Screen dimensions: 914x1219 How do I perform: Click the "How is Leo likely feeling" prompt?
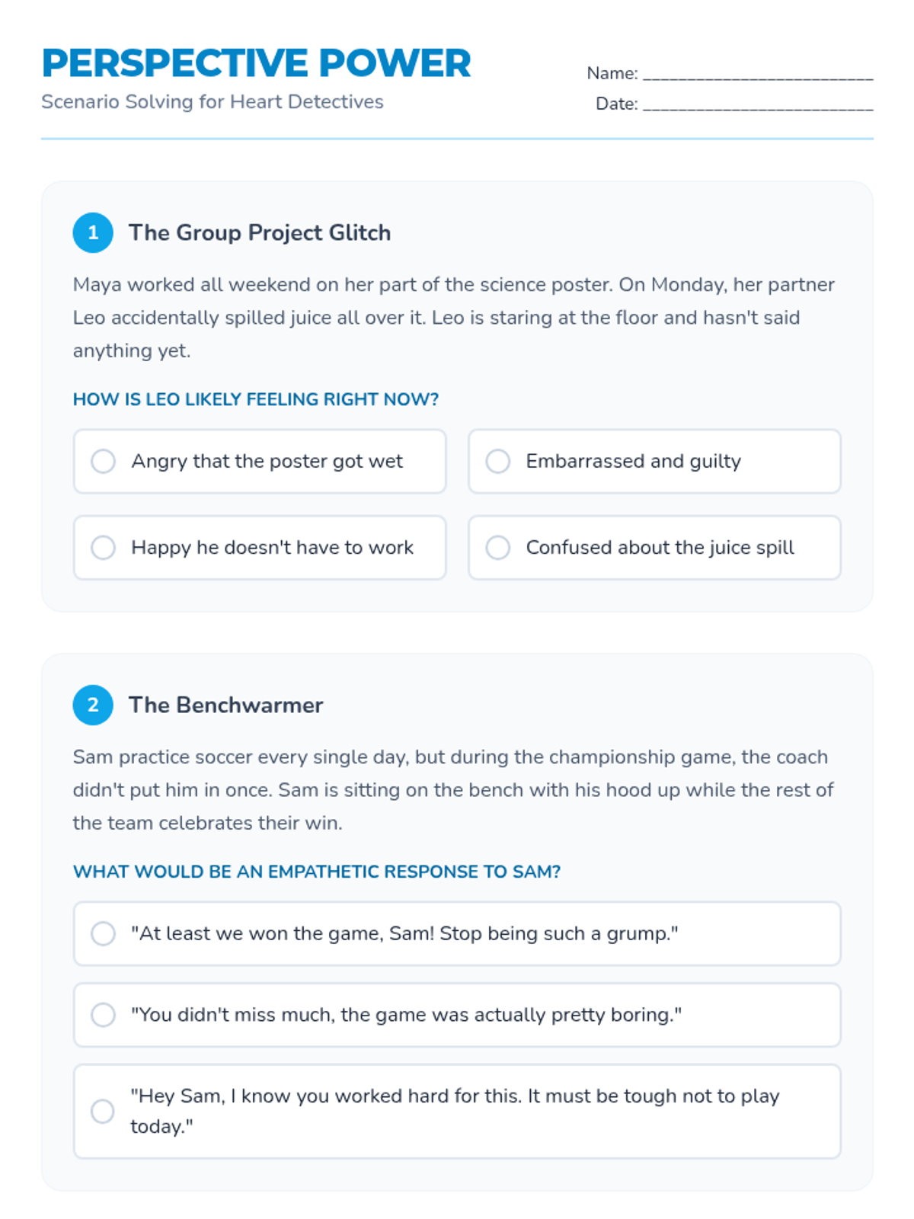256,399
